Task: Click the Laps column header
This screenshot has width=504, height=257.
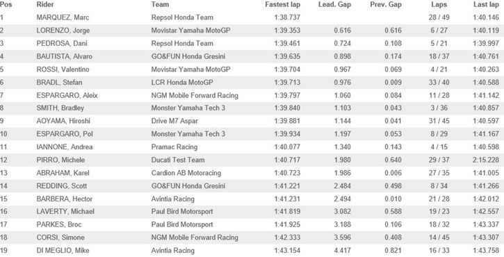Action: [x=439, y=4]
